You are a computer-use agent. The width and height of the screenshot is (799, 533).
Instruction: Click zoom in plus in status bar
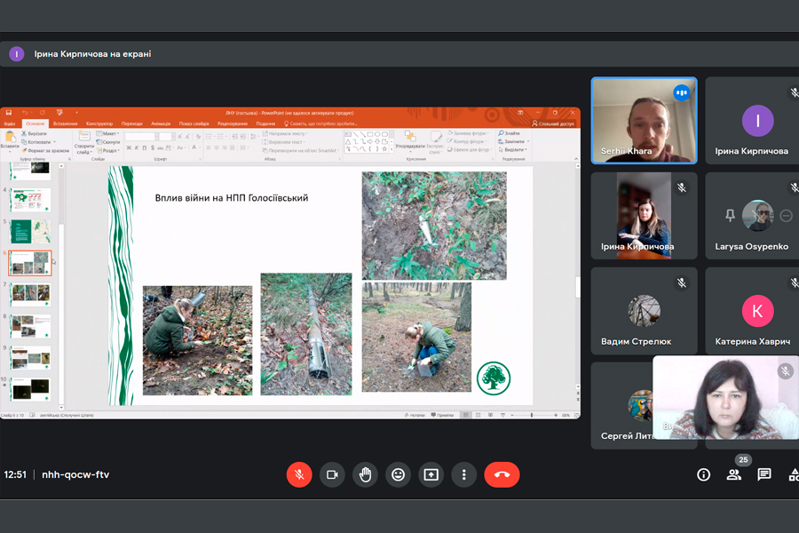pyautogui.click(x=556, y=415)
